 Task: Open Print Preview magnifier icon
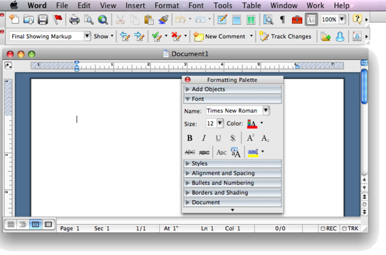click(x=89, y=19)
